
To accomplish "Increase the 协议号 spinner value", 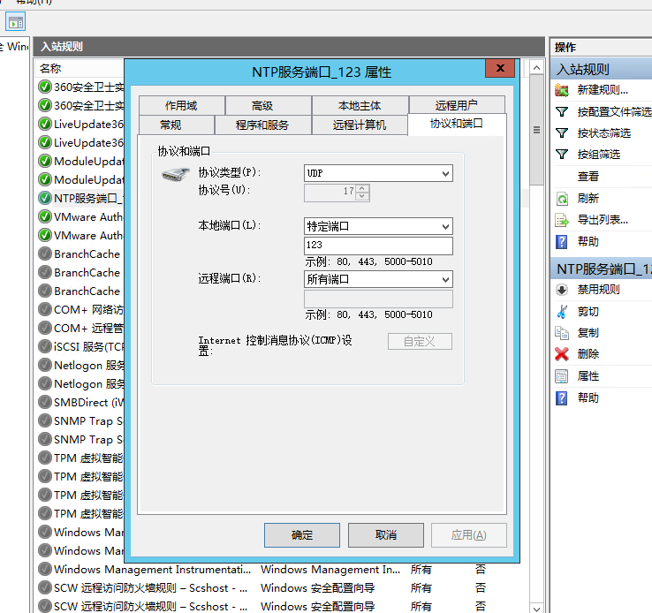I will tap(362, 188).
